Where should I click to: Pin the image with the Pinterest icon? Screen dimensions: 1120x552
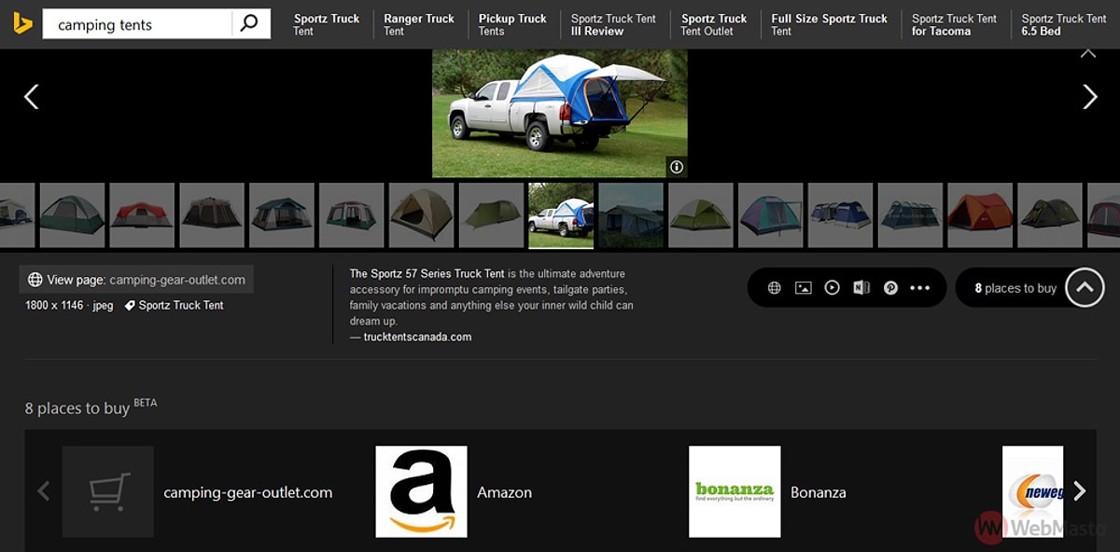click(x=890, y=288)
